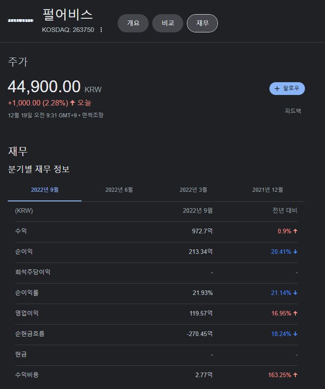Click the 순현금흐름 row label
This screenshot has width=325, height=389.
coord(30,334)
